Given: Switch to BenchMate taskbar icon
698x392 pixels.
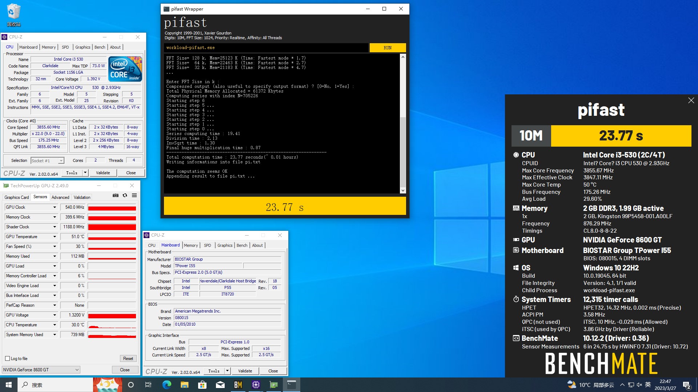Looking at the screenshot, I should point(238,385).
